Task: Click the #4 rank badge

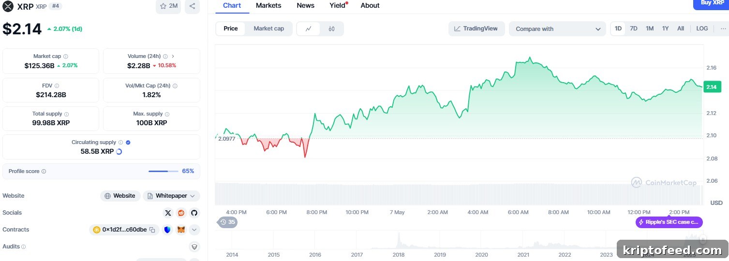Action: [55, 6]
